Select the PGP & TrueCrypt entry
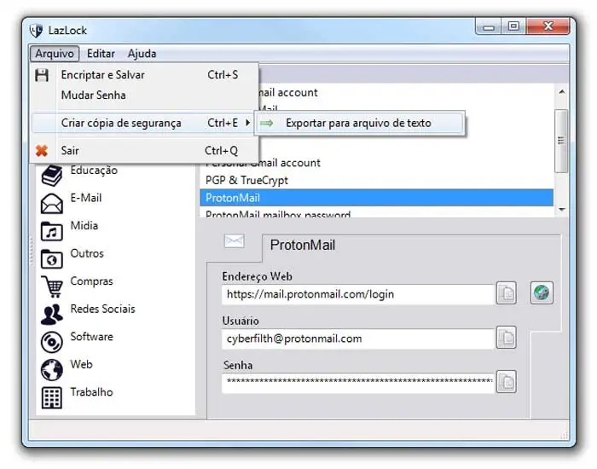This screenshot has width=597, height=469. [x=377, y=180]
